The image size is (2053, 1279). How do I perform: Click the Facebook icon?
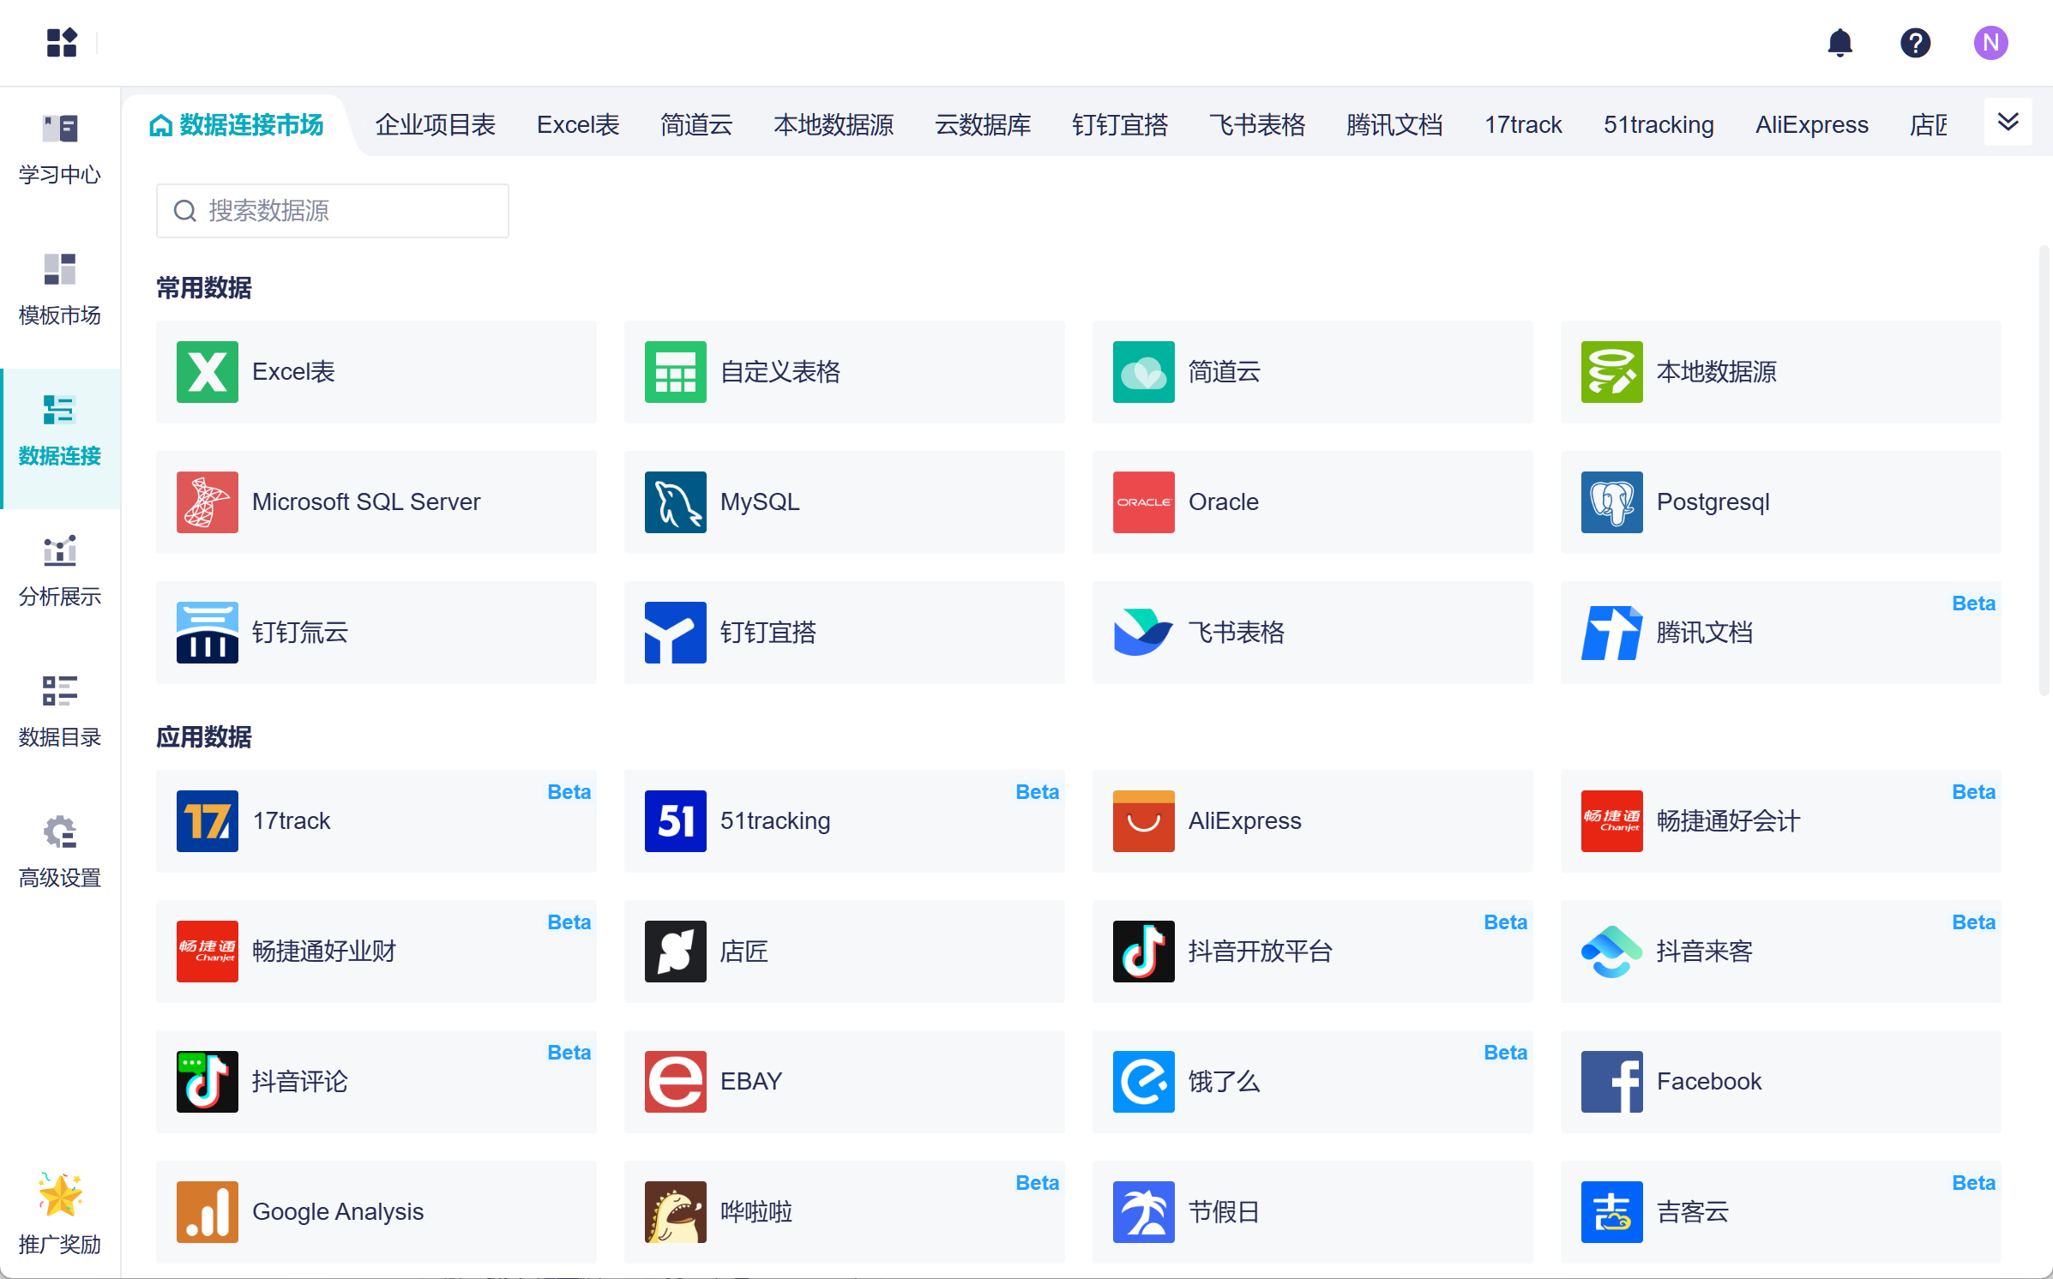1612,1082
